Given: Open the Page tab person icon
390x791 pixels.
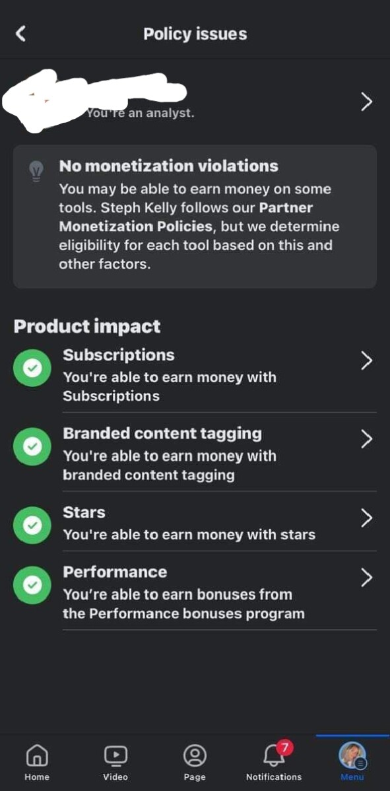Looking at the screenshot, I should click(195, 755).
